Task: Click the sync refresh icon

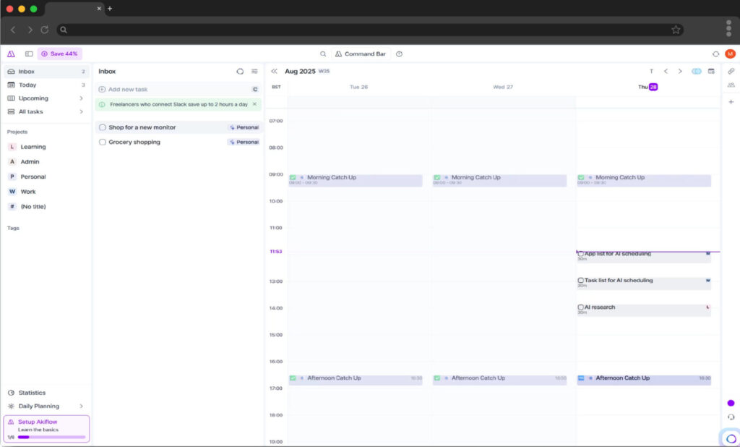Action: pos(715,54)
